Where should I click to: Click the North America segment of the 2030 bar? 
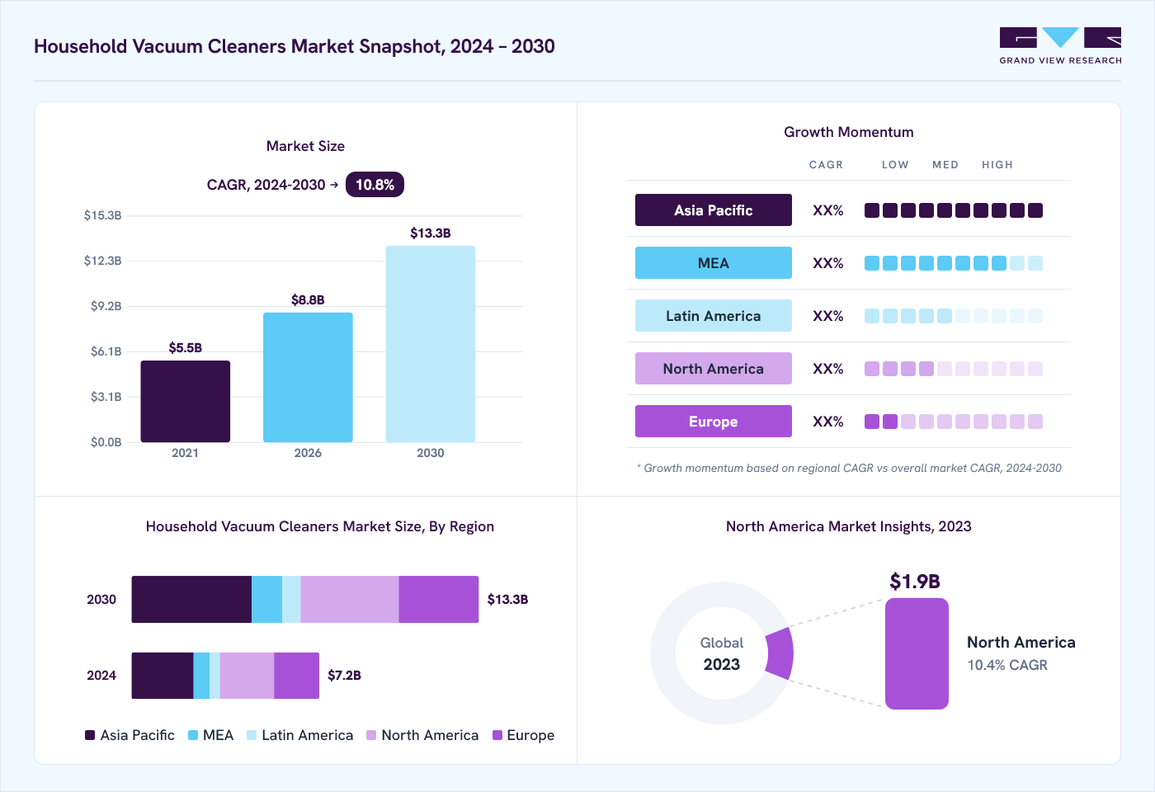coord(350,600)
